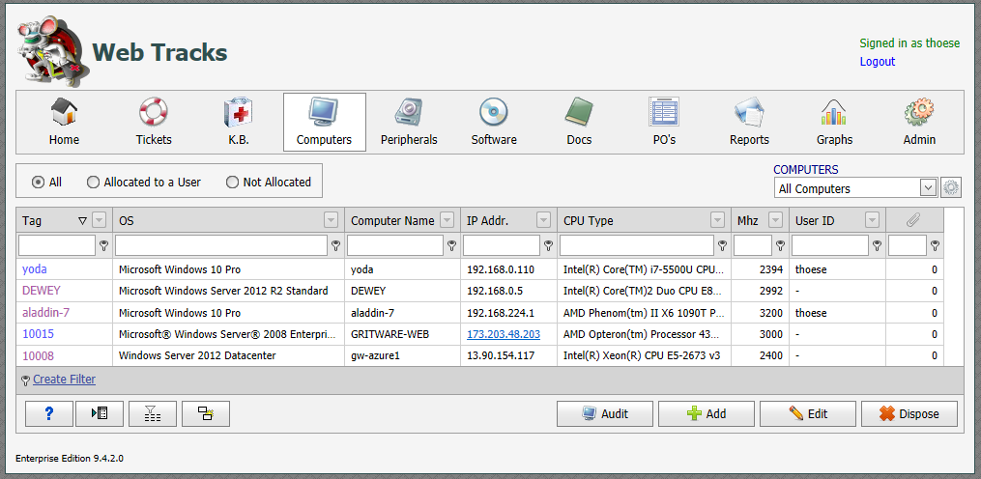
Task: Open the 10008 tag link
Action: click(38, 355)
